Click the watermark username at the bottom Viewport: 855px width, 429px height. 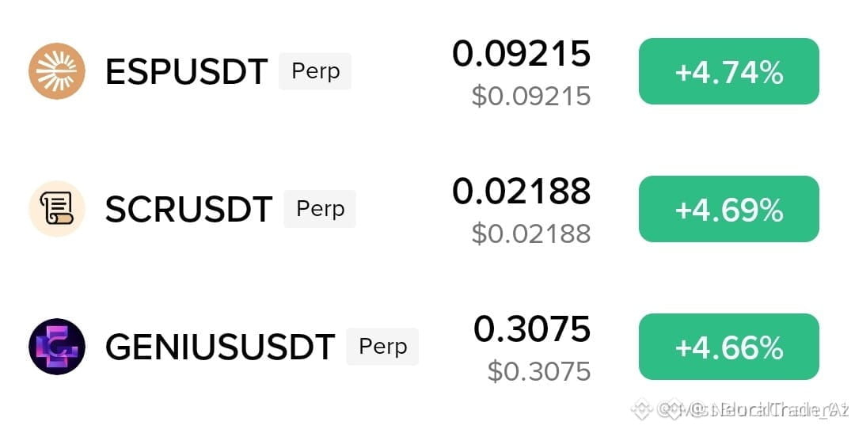click(x=753, y=409)
